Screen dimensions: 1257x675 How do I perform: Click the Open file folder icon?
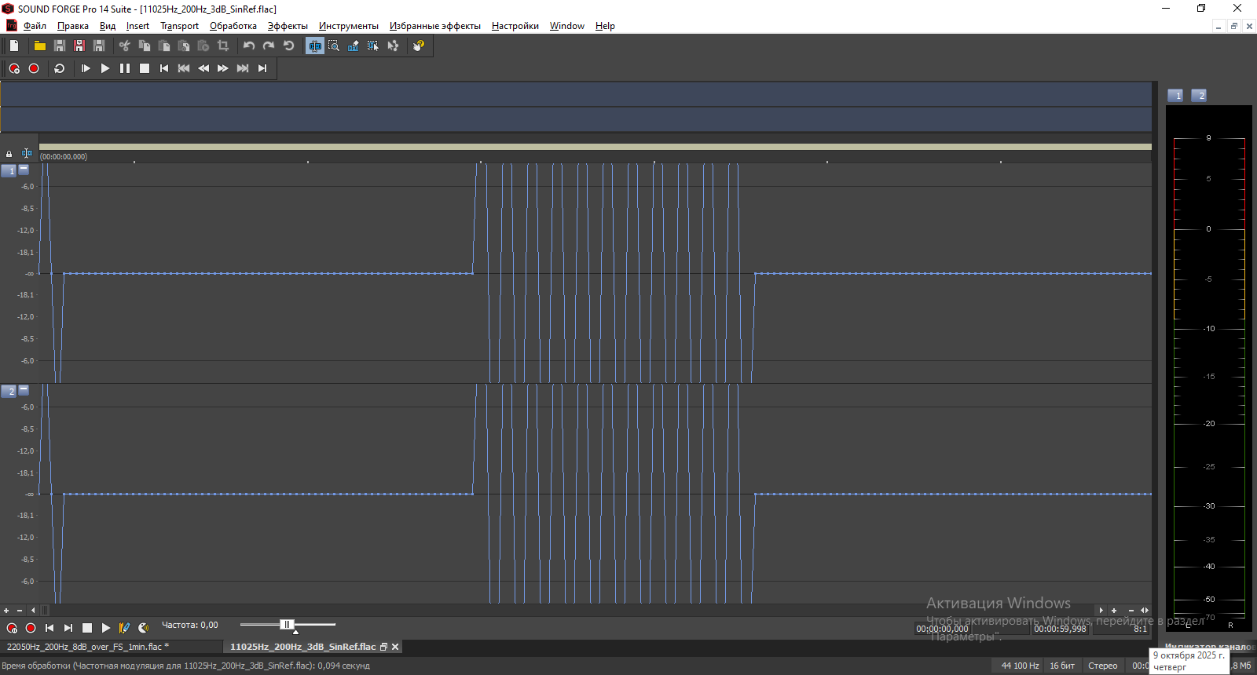(39, 46)
